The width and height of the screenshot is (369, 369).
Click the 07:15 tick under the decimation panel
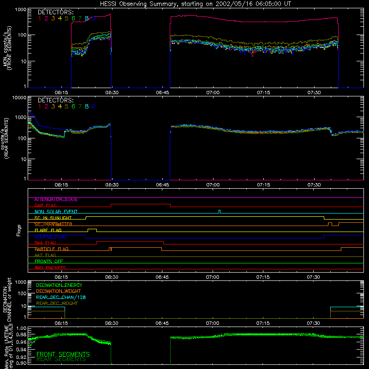click(x=263, y=323)
